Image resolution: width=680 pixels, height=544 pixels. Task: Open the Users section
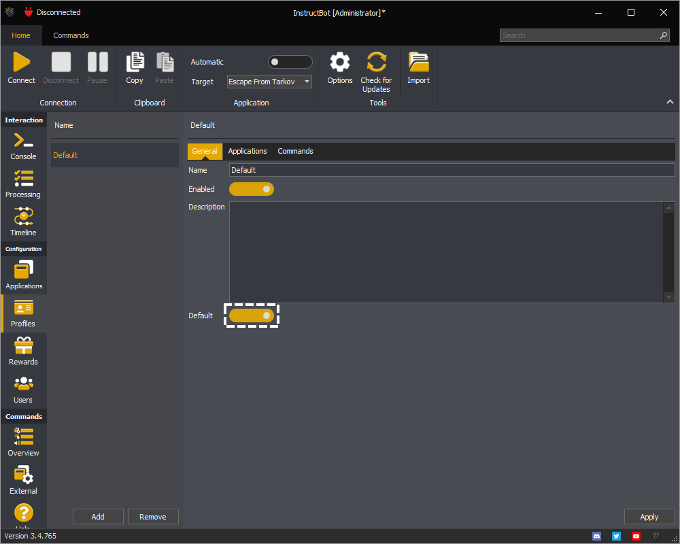23,390
